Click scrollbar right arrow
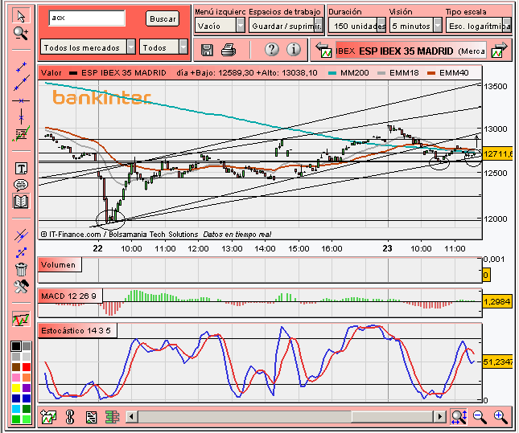This screenshot has width=519, height=433. tap(440, 416)
